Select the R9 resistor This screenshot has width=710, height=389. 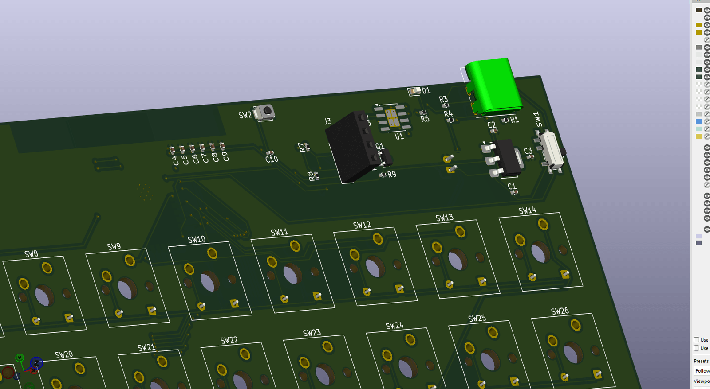[x=383, y=175]
